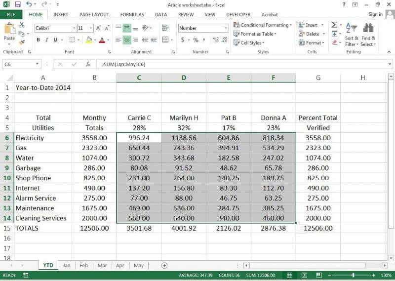This screenshot has height=281, width=395.
Task: Click the Insert Function fx icon
Action: click(88, 64)
